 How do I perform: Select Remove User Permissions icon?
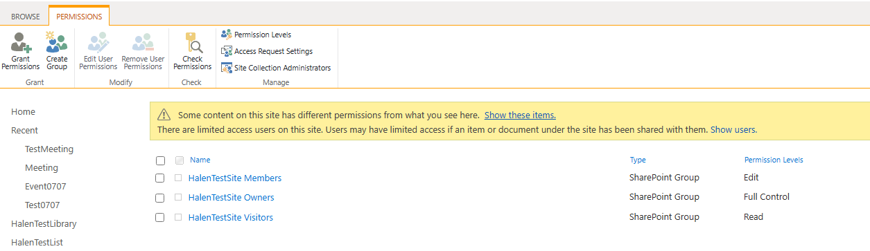pos(142,43)
